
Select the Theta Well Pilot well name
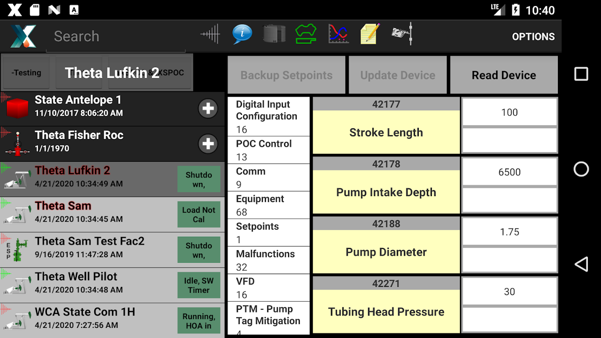coord(76,277)
